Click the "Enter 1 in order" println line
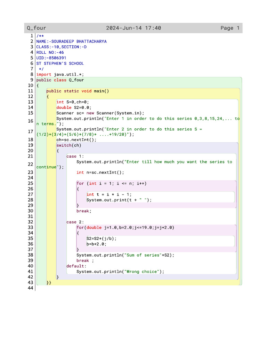 point(138,121)
